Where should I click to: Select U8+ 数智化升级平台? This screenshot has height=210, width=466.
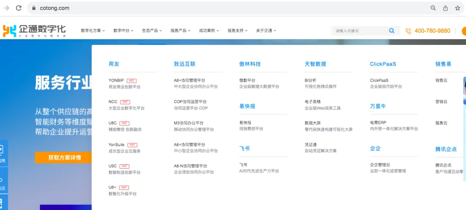point(123,191)
